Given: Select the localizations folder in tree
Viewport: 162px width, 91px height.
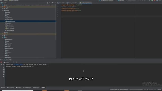Looking at the screenshot, I should click(10, 49).
